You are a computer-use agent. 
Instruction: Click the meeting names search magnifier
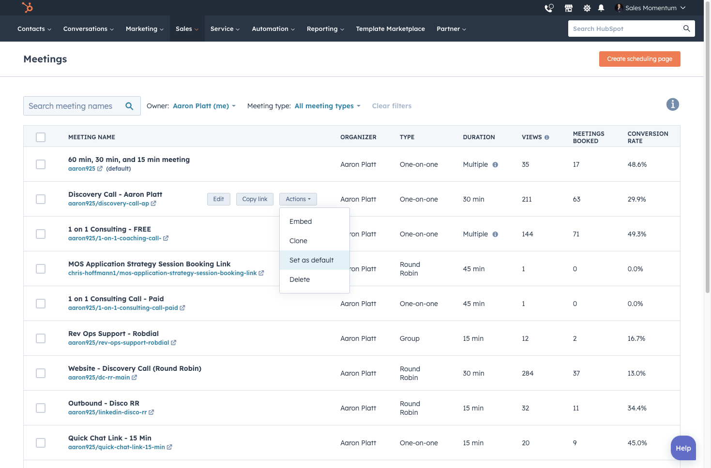[x=129, y=106]
